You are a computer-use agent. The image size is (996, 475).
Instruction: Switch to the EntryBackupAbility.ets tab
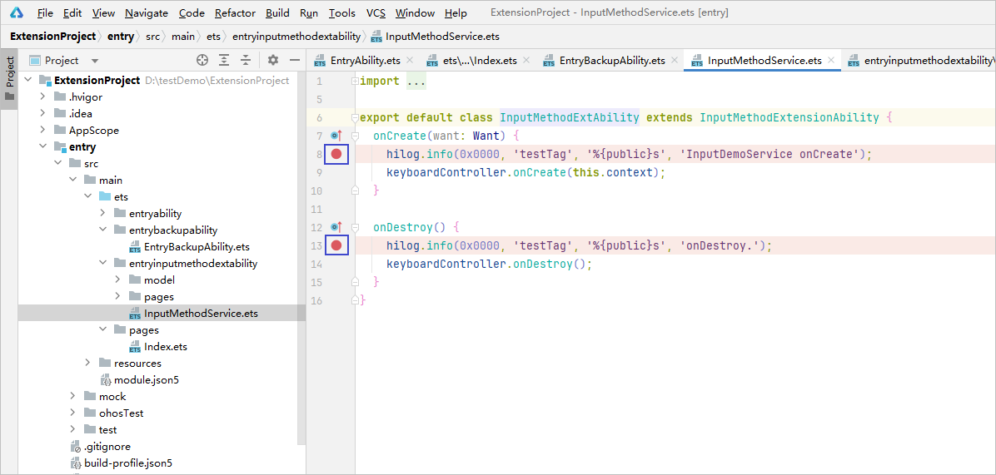[x=611, y=61]
